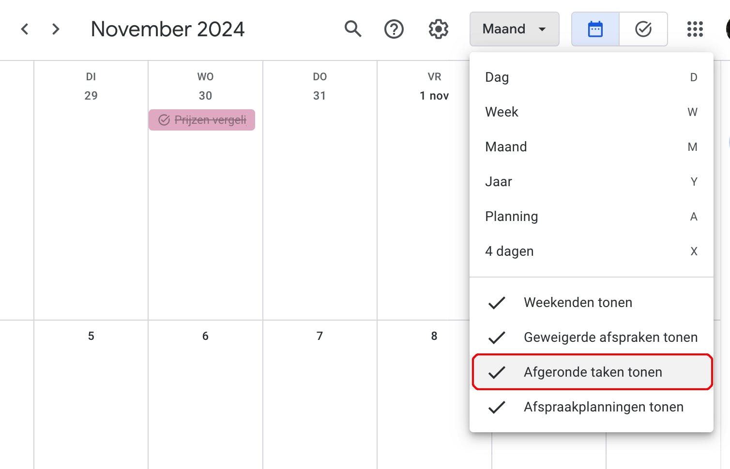Go to the next month arrow
The width and height of the screenshot is (730, 469).
tap(56, 29)
